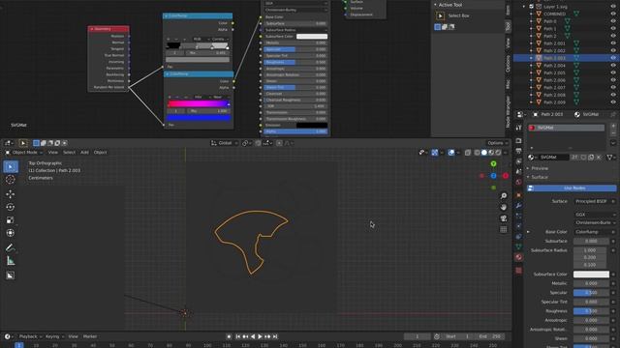
Task: Open the timeline Playback menu
Action: (30, 336)
